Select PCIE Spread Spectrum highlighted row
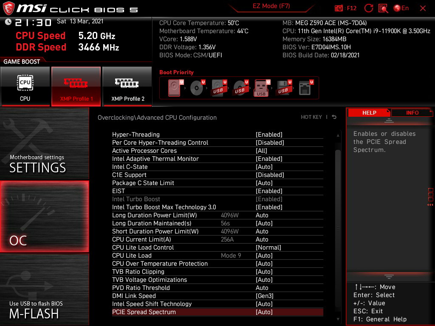The height and width of the screenshot is (326, 435). click(x=217, y=312)
